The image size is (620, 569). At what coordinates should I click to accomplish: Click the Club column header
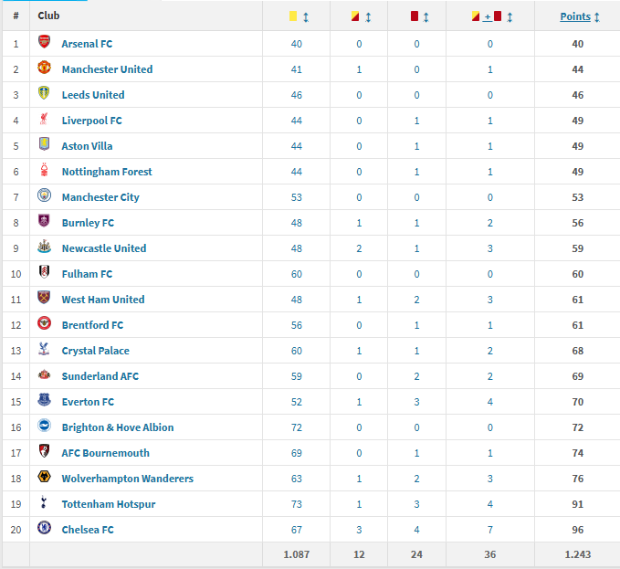49,16
